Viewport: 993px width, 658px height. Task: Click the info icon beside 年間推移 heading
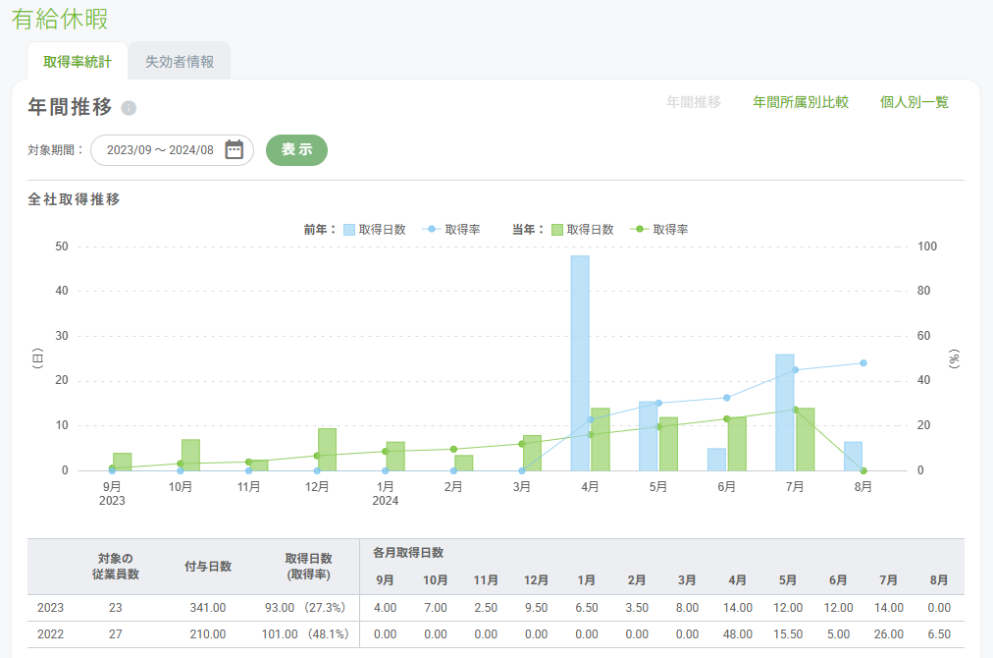pos(129,108)
